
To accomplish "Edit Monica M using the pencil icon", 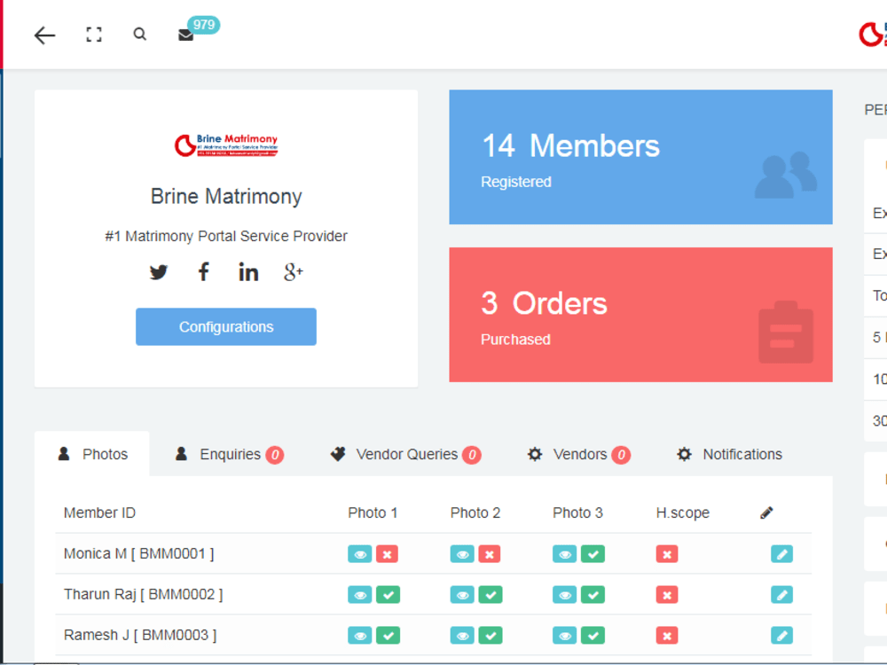I will coord(781,553).
